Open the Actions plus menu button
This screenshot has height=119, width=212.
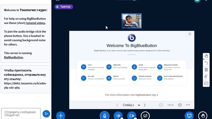click(61, 116)
